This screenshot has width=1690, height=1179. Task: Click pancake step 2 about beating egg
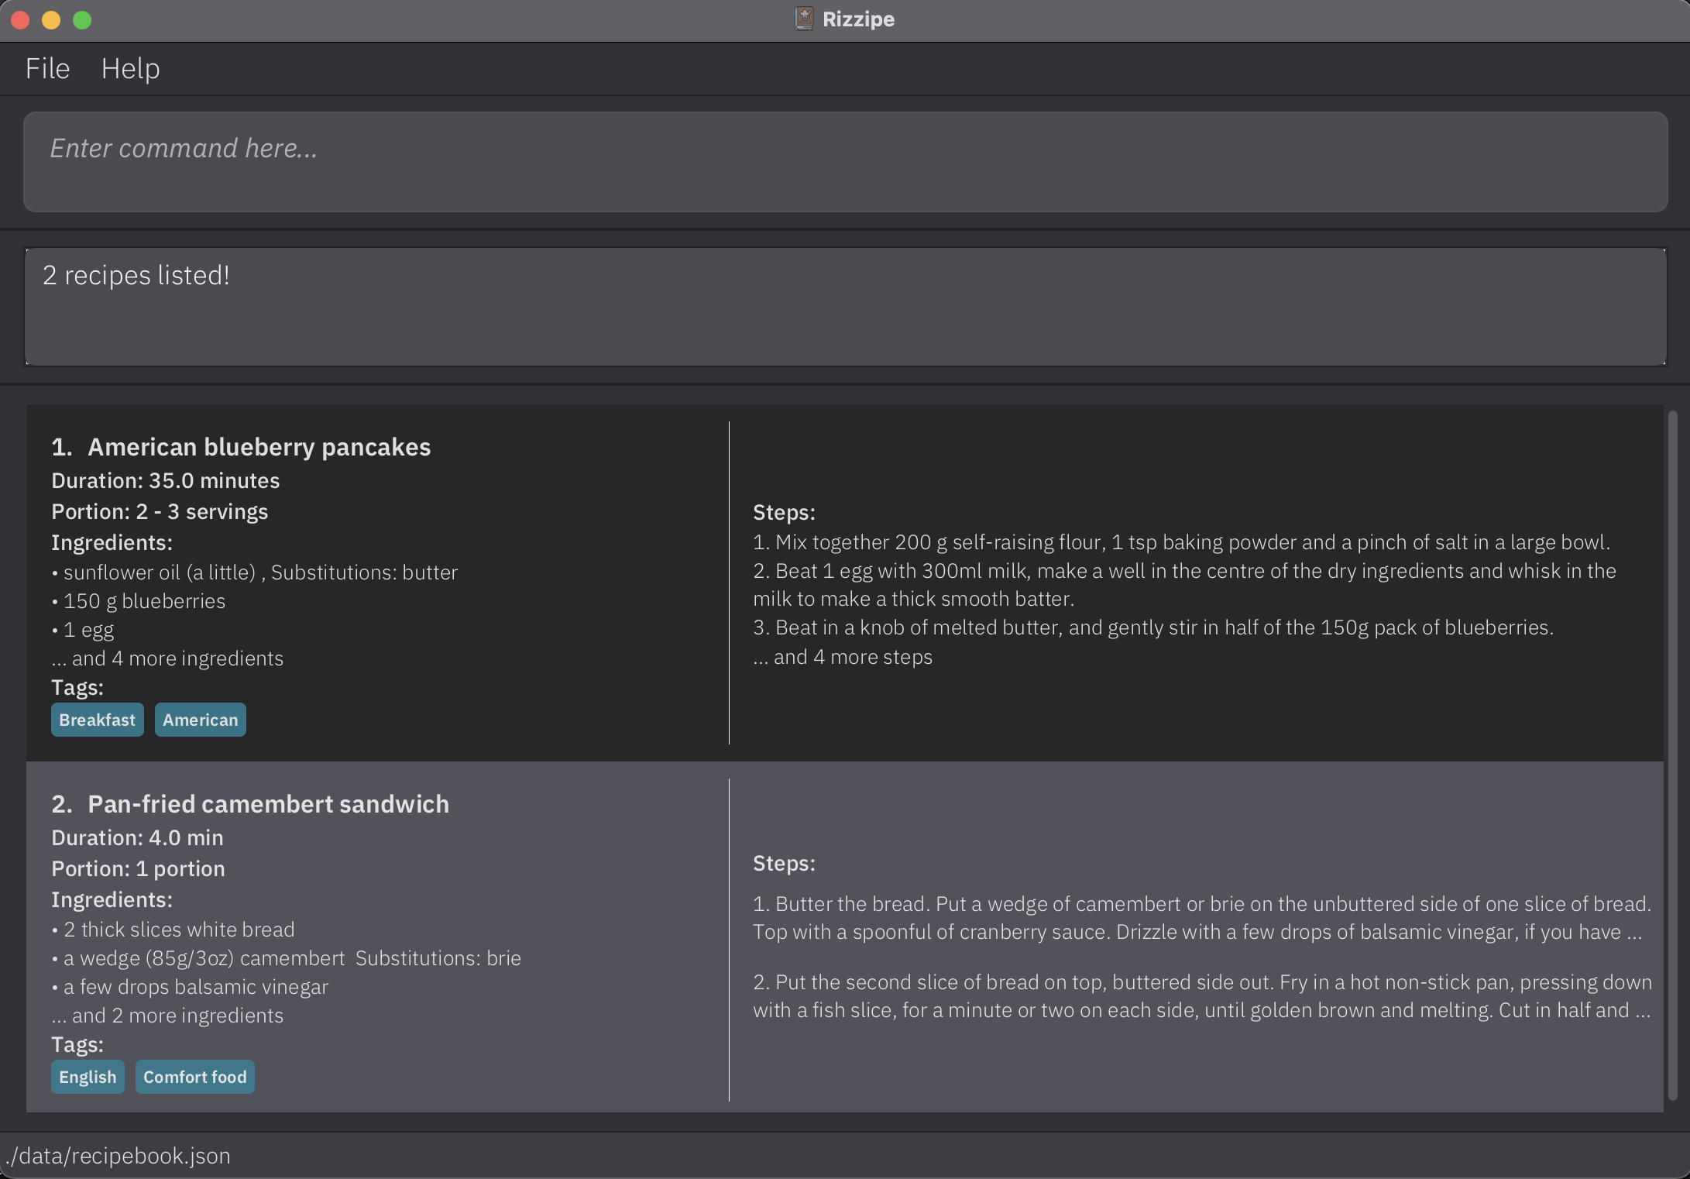[1185, 585]
